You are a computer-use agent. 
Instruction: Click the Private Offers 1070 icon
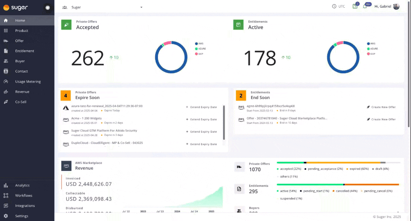pos(239,167)
